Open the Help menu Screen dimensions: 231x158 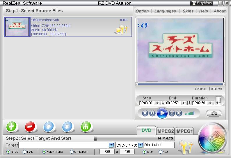pyautogui.click(x=203, y=11)
